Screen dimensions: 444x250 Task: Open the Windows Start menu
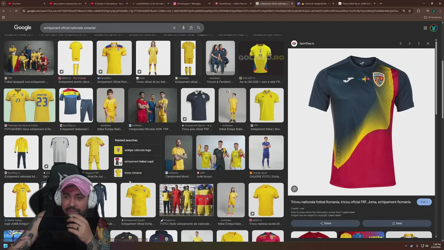tap(5, 246)
